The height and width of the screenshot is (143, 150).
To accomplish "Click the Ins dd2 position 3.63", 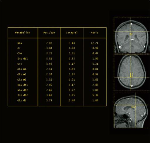I will pyautogui.click(x=49, y=95).
